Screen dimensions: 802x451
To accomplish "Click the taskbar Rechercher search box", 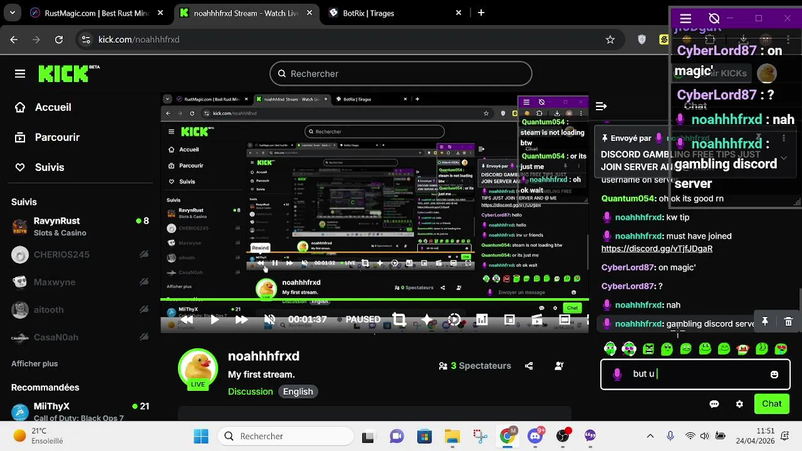I will tap(285, 436).
